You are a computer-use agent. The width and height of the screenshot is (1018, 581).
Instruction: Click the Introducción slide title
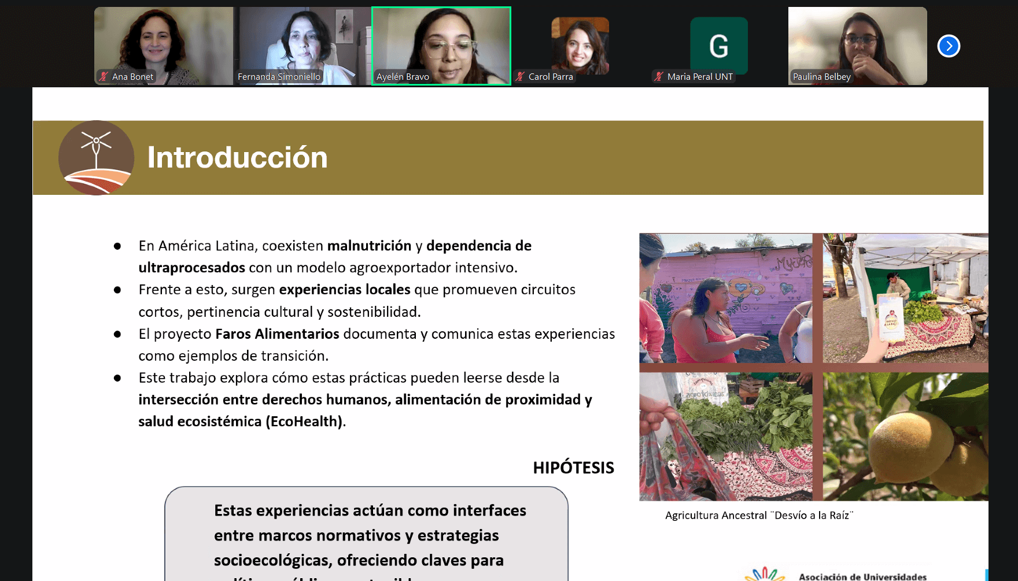[237, 158]
